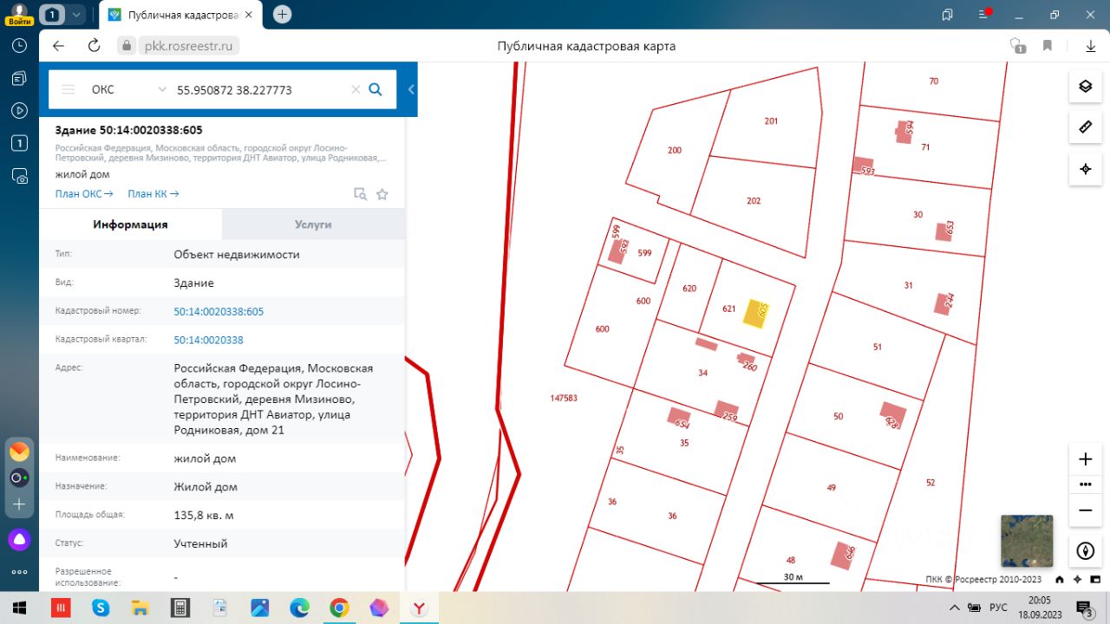Activate the geolocation crosshair button
Image resolution: width=1110 pixels, height=624 pixels.
tap(1084, 169)
